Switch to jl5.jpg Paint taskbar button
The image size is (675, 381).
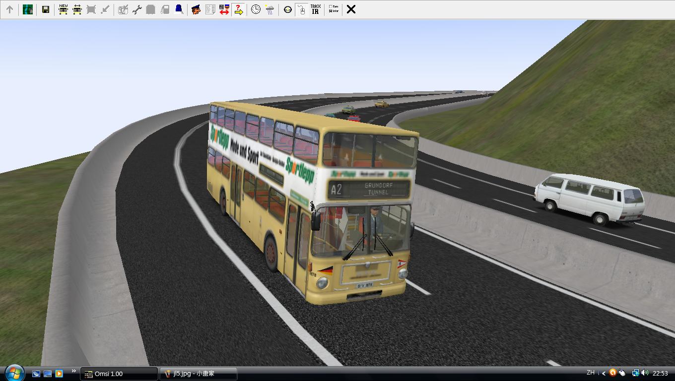tap(199, 374)
